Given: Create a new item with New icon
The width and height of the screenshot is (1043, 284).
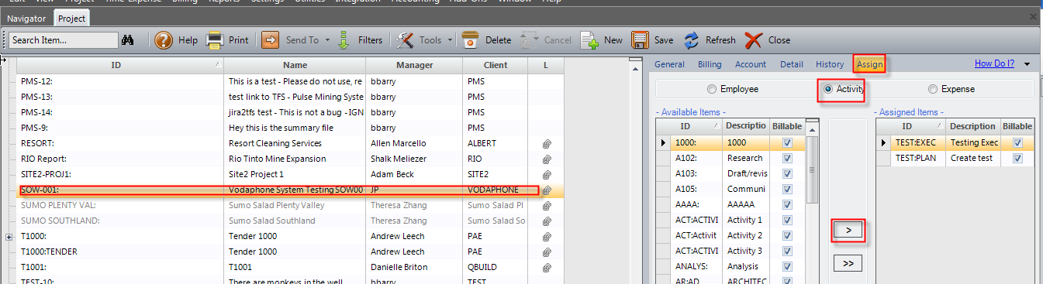Looking at the screenshot, I should click(589, 40).
